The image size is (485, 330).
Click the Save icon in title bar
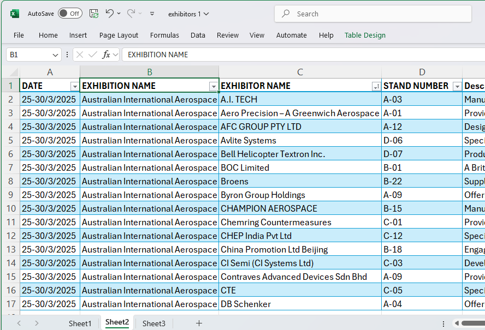tap(94, 14)
